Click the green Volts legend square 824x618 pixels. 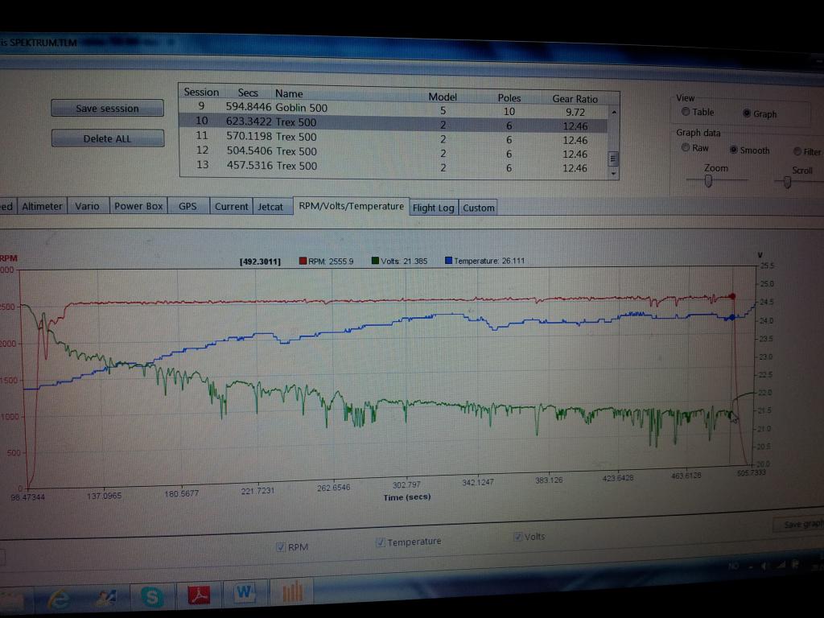(x=375, y=261)
